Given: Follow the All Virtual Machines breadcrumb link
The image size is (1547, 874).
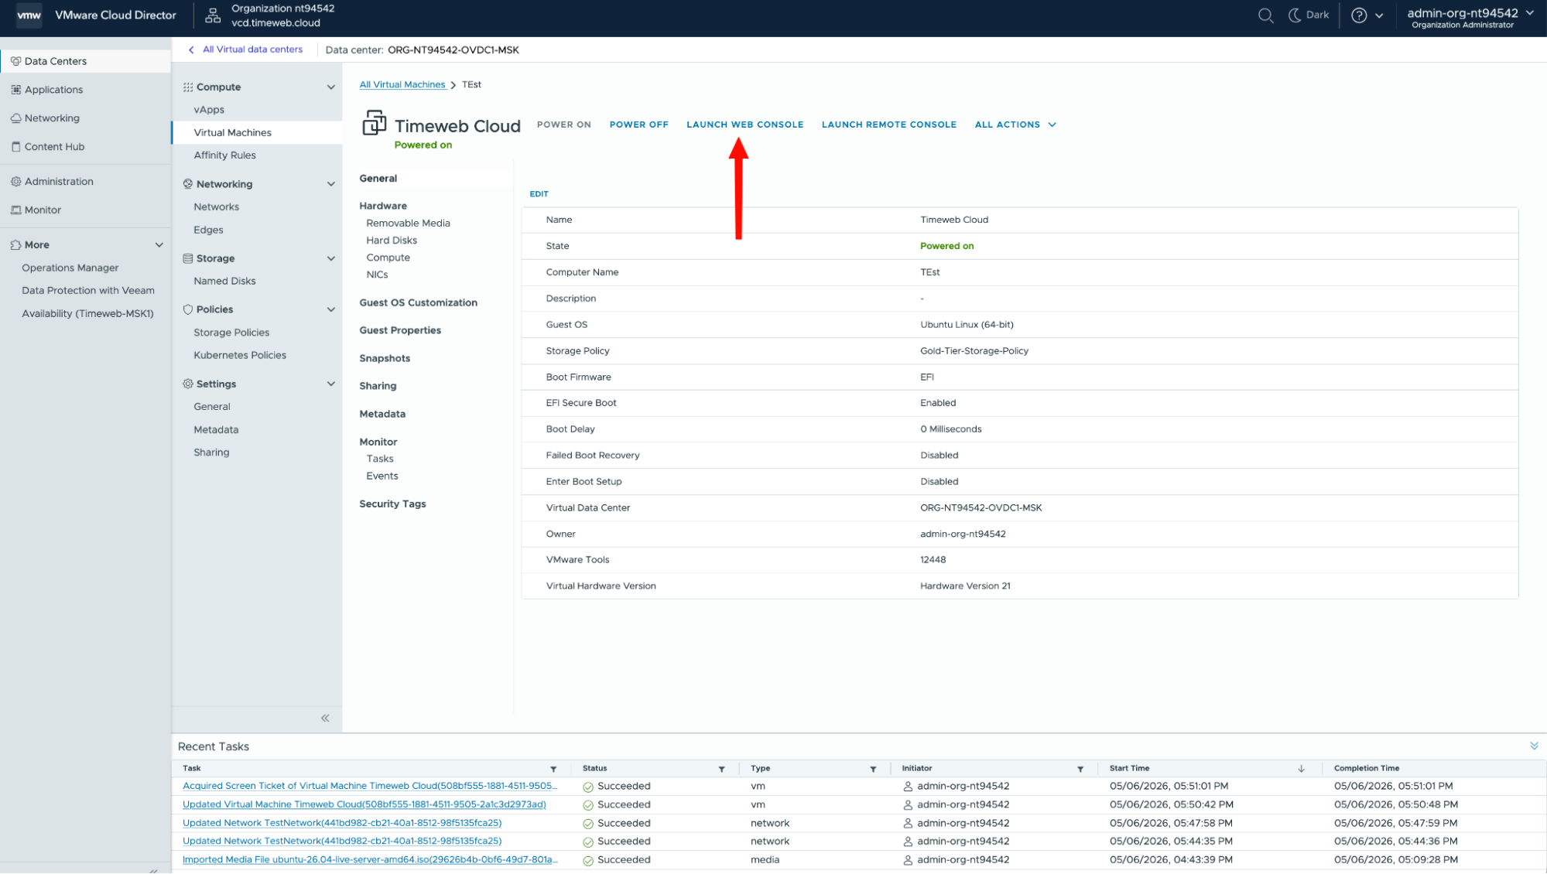Looking at the screenshot, I should 402,84.
